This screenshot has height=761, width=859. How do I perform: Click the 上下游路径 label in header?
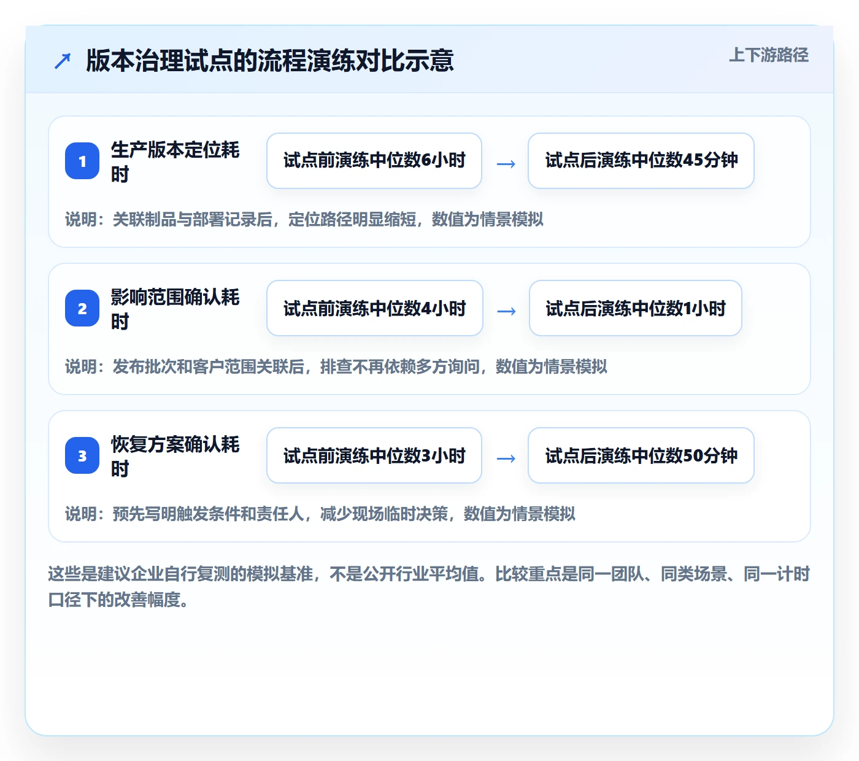tap(768, 55)
